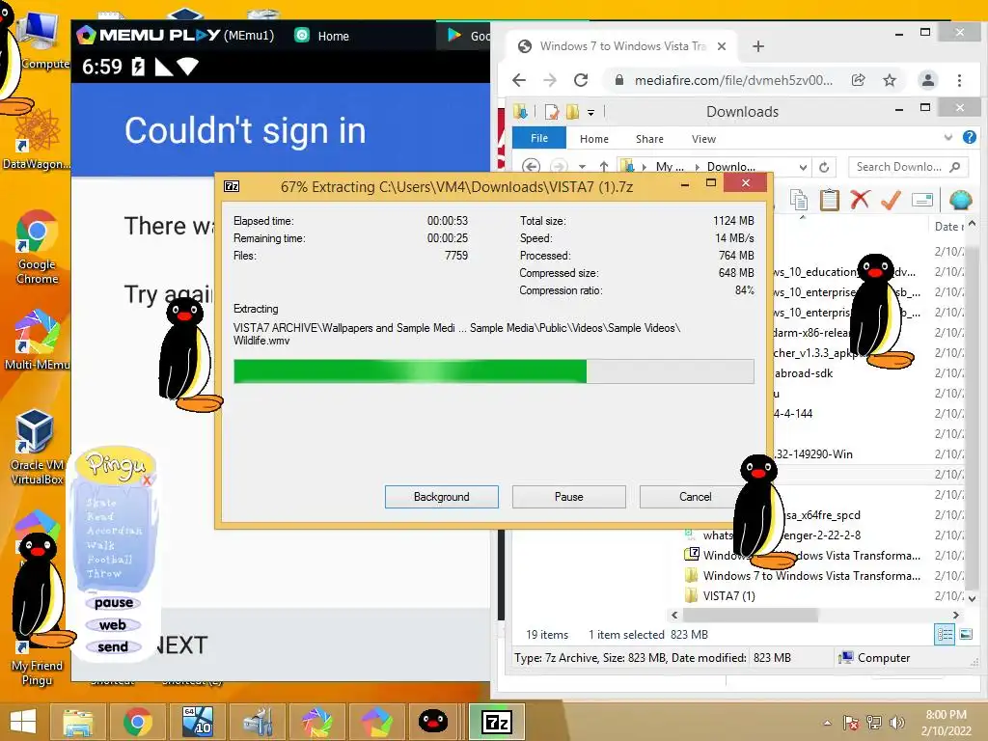Screen dimensions: 988x741
Task: Reload the mediafire page in Chrome
Action: [x=580, y=80]
